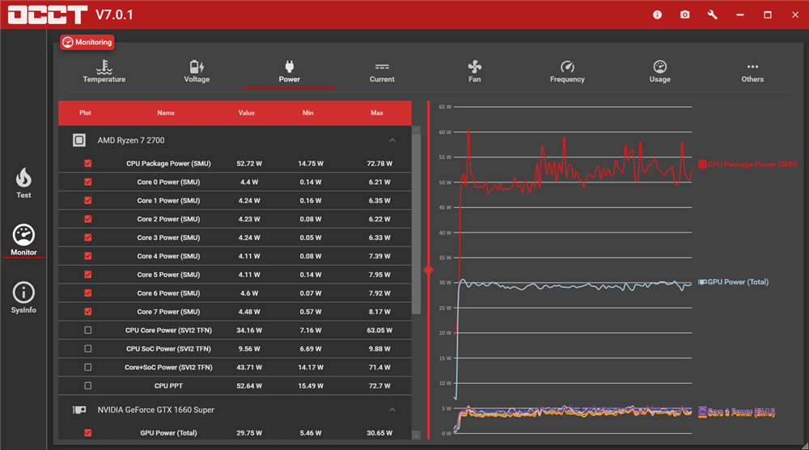Viewport: 809px width, 450px height.
Task: Untick Core 3 Power (SMU) plot checkbox
Action: pos(87,238)
